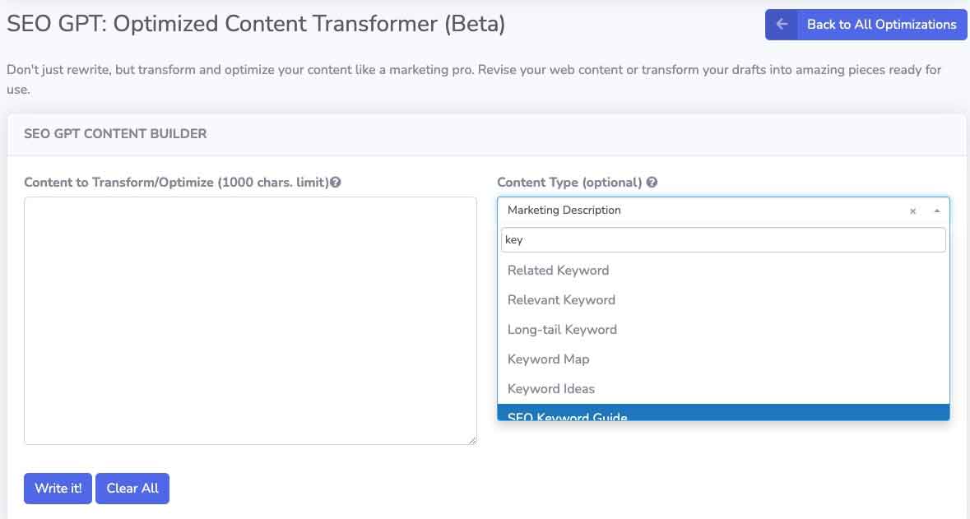This screenshot has width=970, height=519.
Task: Pick 'Keyword Ideas' from the list
Action: pos(723,389)
